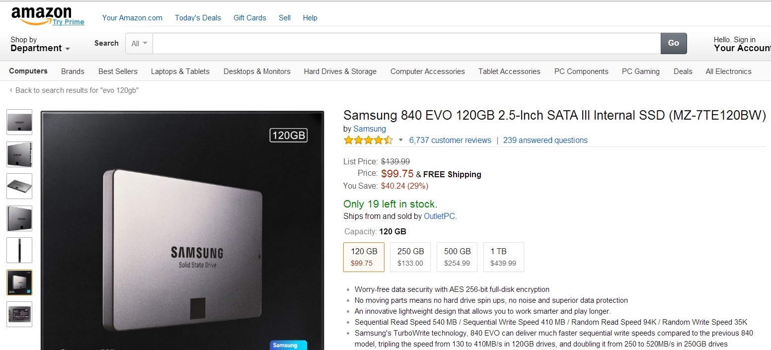Select the last thumbnail in the image strip
The image size is (771, 350).
pos(19,314)
